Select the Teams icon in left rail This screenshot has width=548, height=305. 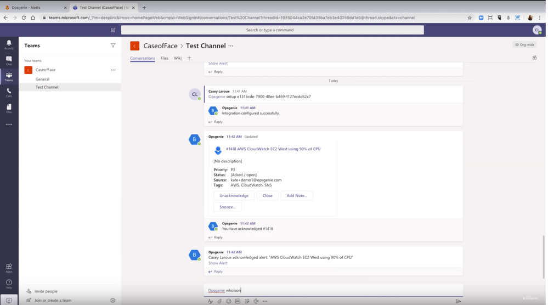click(x=9, y=76)
